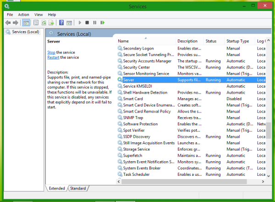
Task: Open the Help question mark icon
Action: click(x=61, y=22)
